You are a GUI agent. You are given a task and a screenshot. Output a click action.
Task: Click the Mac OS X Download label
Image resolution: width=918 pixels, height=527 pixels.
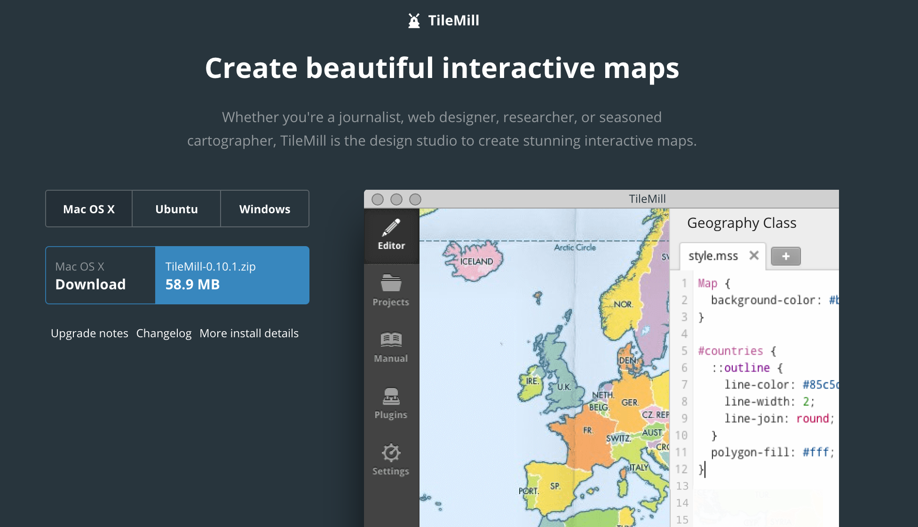101,275
